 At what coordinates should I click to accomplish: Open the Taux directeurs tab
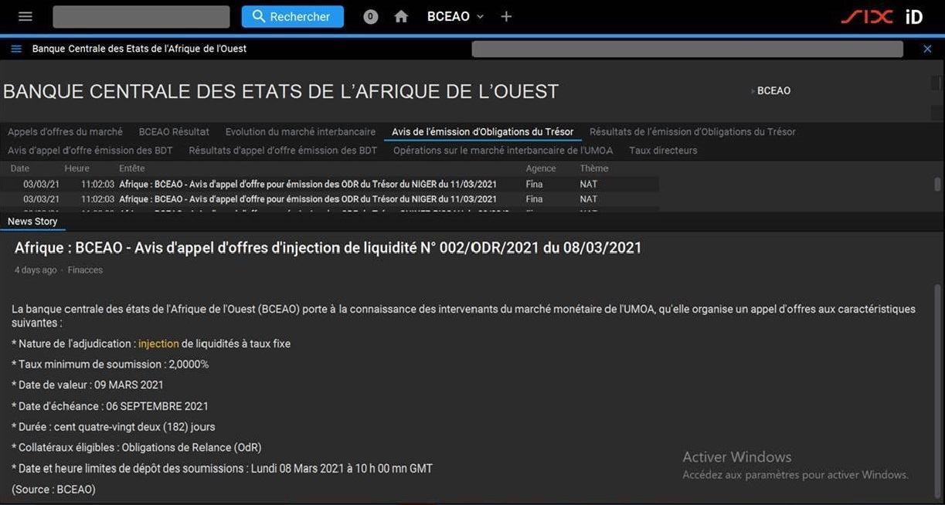coord(663,151)
